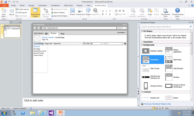
Task: Open Find more Storyboard Shapes online link
Action: pos(158,104)
